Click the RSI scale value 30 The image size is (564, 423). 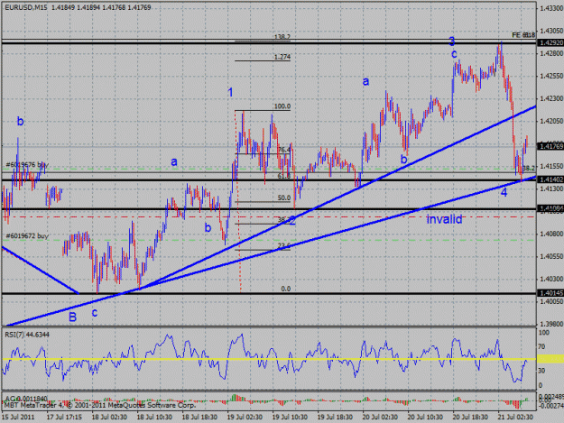coord(543,371)
